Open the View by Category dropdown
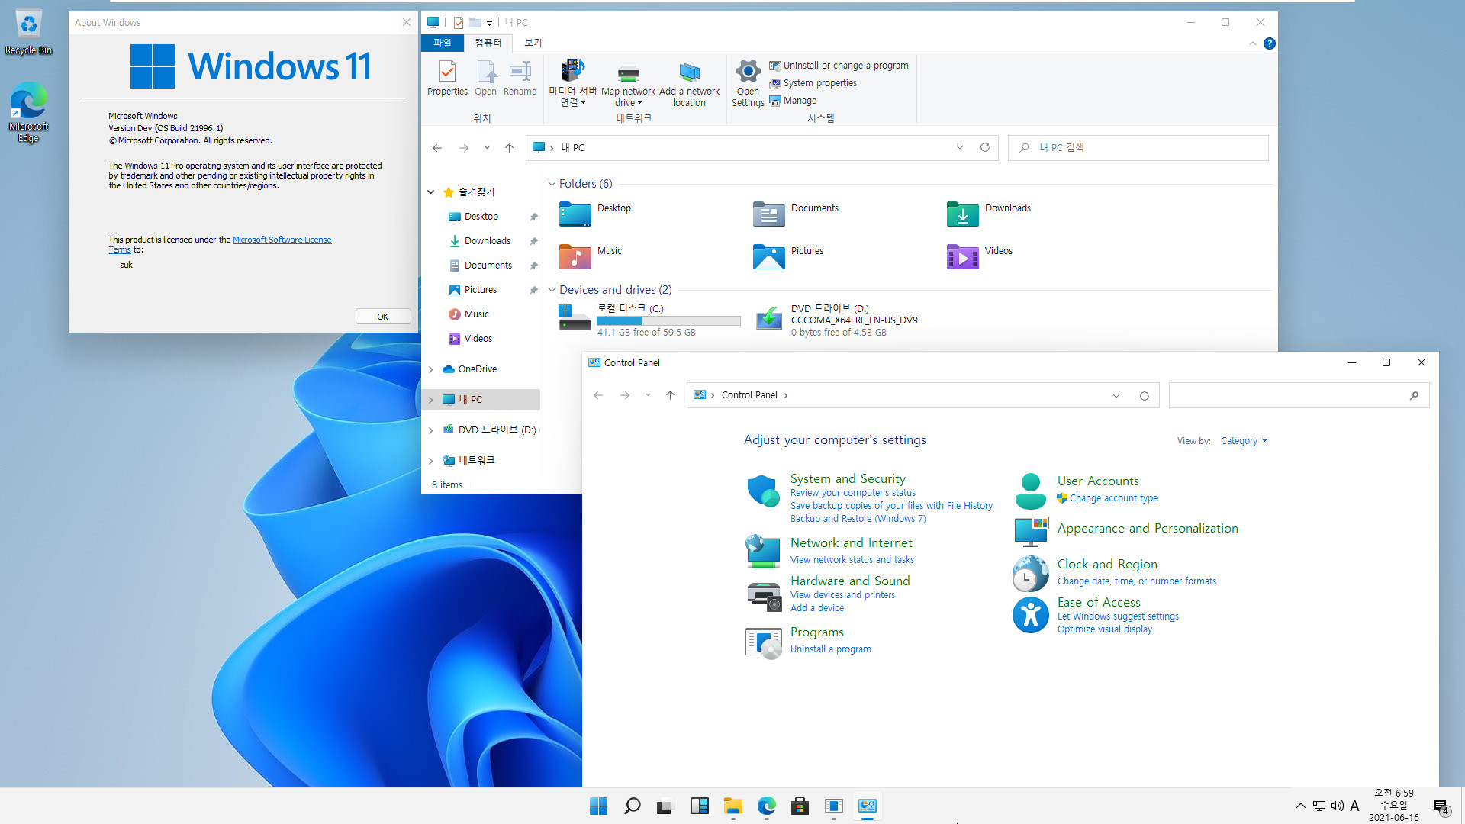 click(1244, 441)
